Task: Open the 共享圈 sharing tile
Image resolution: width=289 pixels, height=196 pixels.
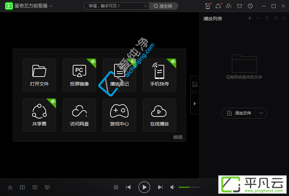Action: pos(39,115)
